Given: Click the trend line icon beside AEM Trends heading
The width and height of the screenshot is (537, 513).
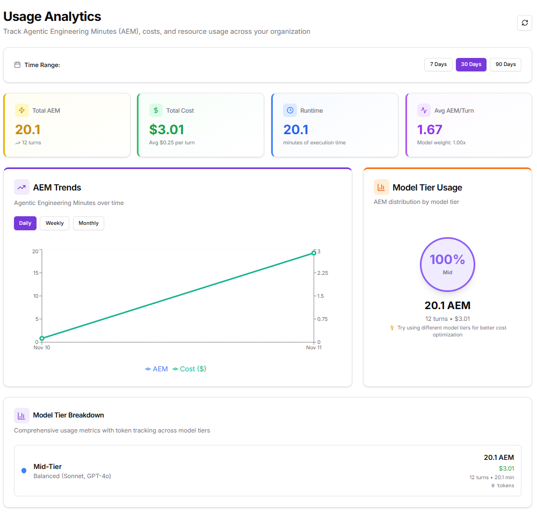Looking at the screenshot, I should 21,187.
